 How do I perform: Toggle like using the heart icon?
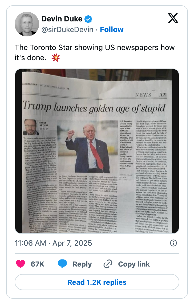(21, 264)
